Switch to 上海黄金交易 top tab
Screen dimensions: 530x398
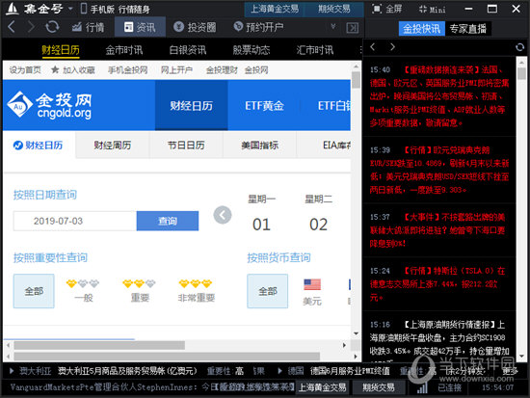pos(274,9)
